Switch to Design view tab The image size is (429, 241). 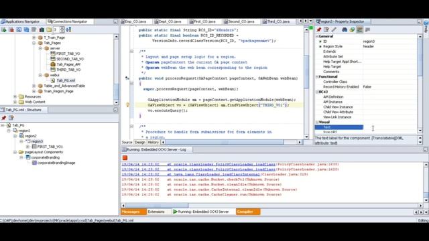[x=140, y=143]
